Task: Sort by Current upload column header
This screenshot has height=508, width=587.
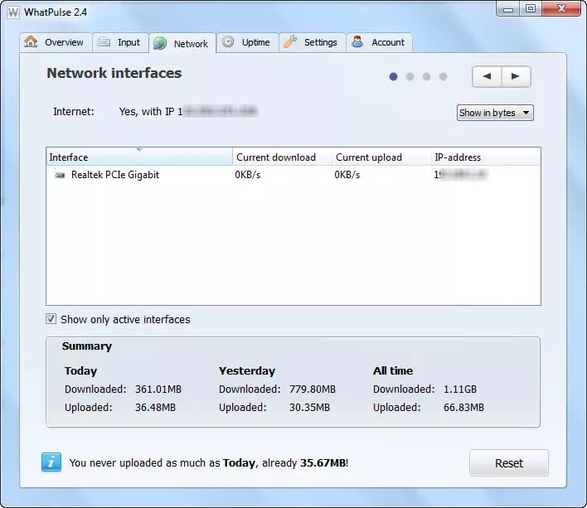Action: [381, 157]
